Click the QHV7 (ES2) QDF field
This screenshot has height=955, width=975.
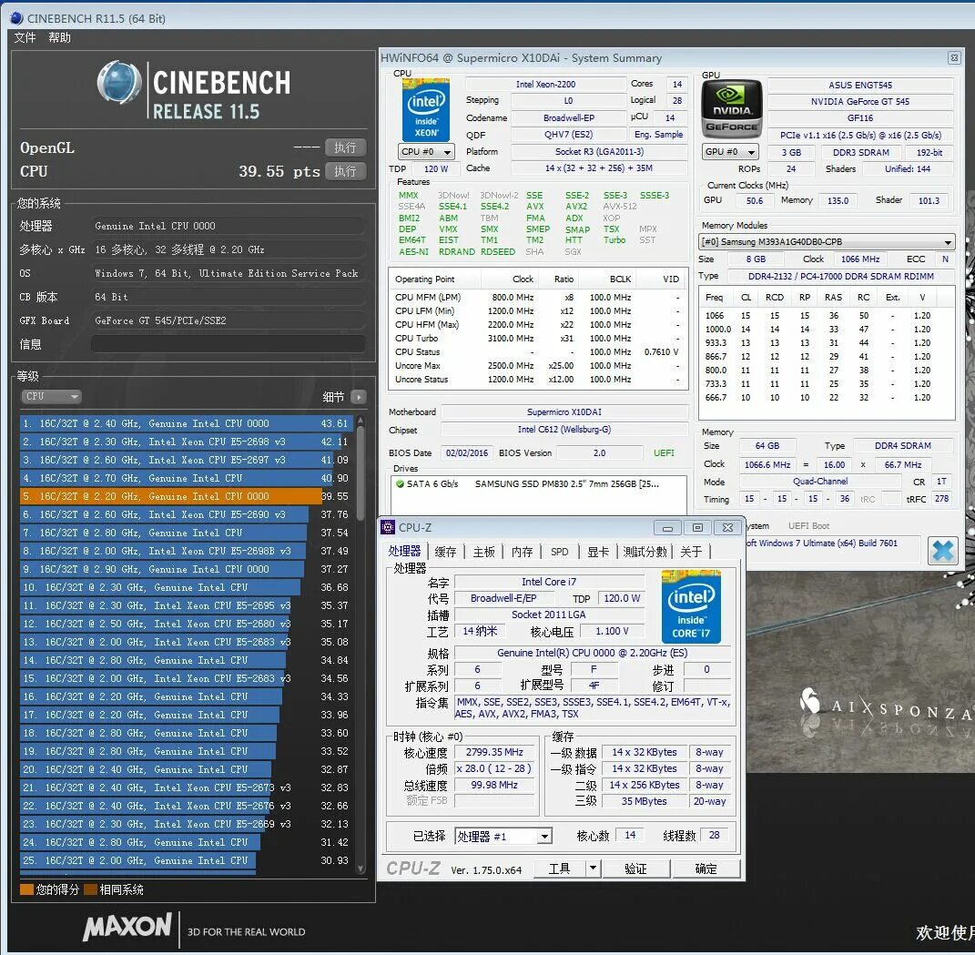point(568,135)
